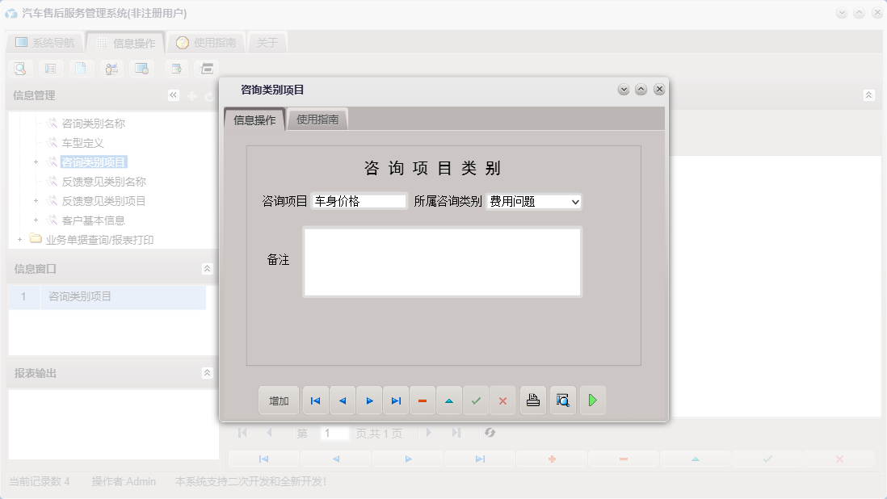Click the 咨询项目 input field
887x499 pixels.
pos(359,201)
